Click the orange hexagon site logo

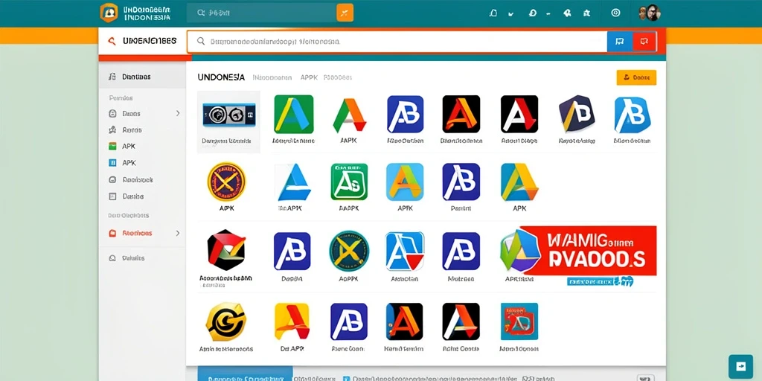coord(109,13)
